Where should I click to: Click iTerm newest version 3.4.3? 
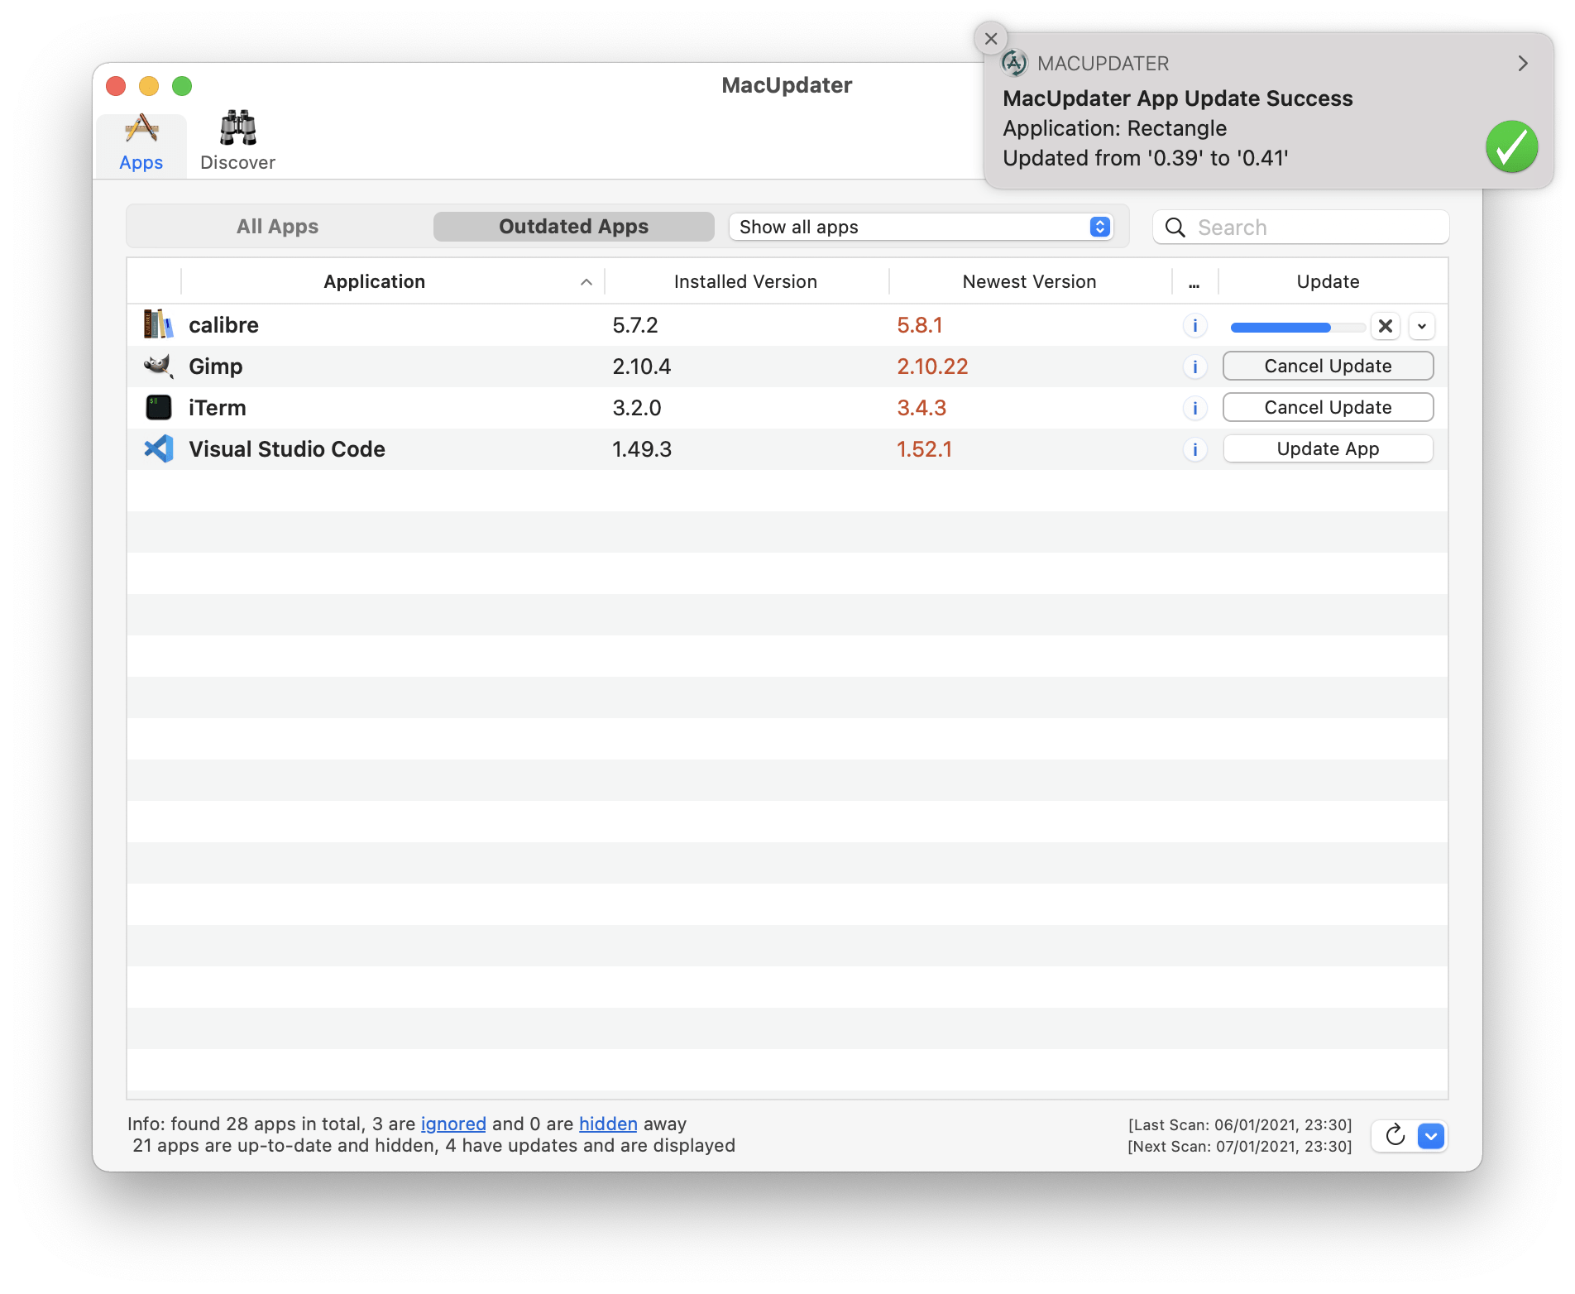(x=922, y=408)
